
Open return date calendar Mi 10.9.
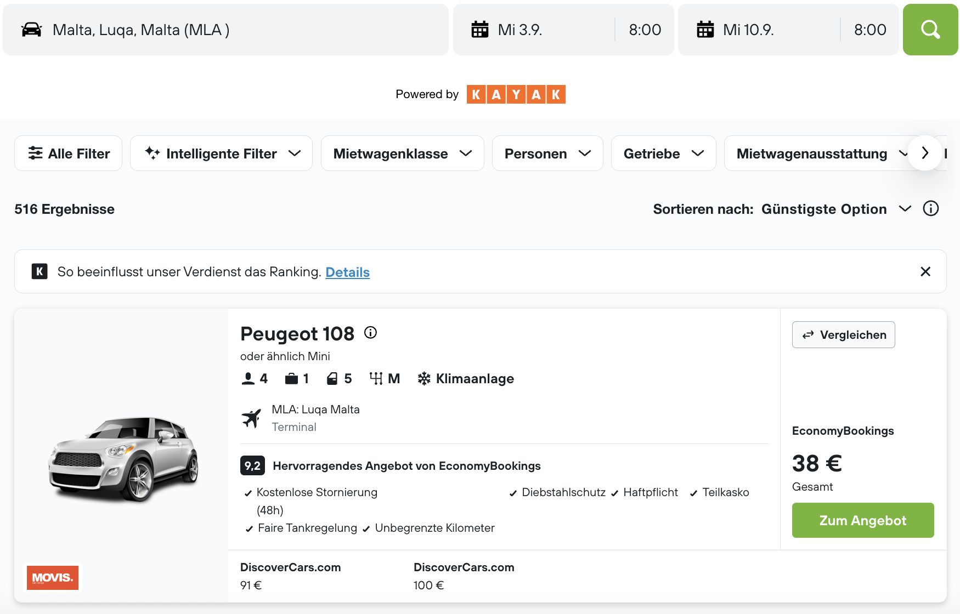759,30
